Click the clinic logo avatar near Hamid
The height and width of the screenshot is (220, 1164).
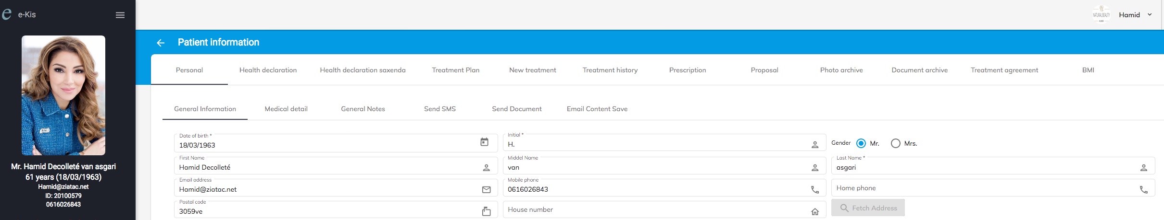pyautogui.click(x=1101, y=15)
